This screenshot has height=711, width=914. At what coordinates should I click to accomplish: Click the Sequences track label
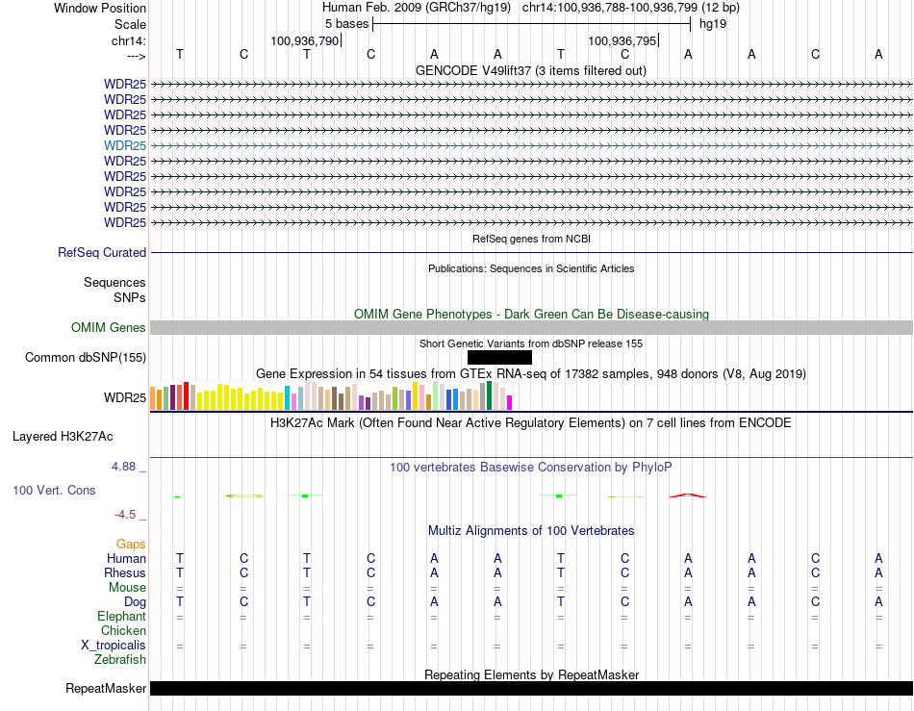pyautogui.click(x=114, y=282)
